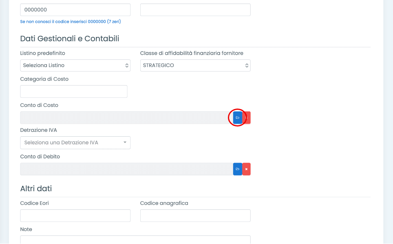This screenshot has width=393, height=244.
Task: Focus the Codice Eori text box
Action: click(x=75, y=216)
